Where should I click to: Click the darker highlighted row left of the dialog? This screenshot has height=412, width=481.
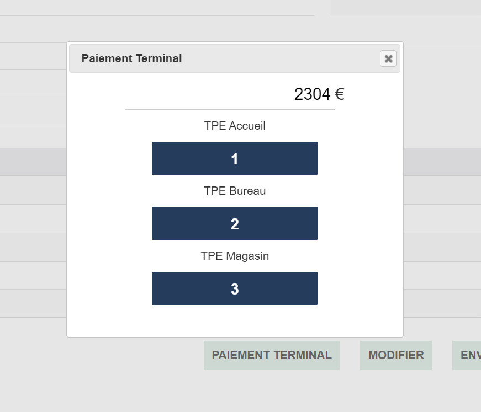pyautogui.click(x=33, y=162)
